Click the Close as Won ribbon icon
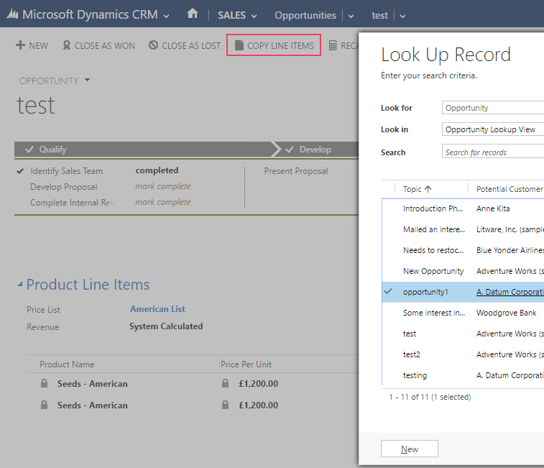Image resolution: width=544 pixels, height=468 pixels. [x=67, y=45]
